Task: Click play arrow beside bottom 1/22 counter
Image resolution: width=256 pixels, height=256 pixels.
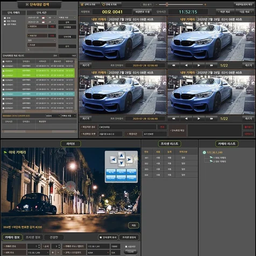Action: pyautogui.click(x=198, y=118)
